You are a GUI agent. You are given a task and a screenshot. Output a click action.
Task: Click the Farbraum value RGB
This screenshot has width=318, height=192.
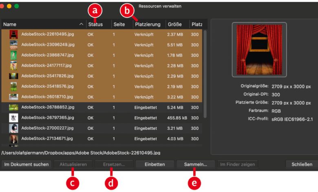(x=276, y=111)
